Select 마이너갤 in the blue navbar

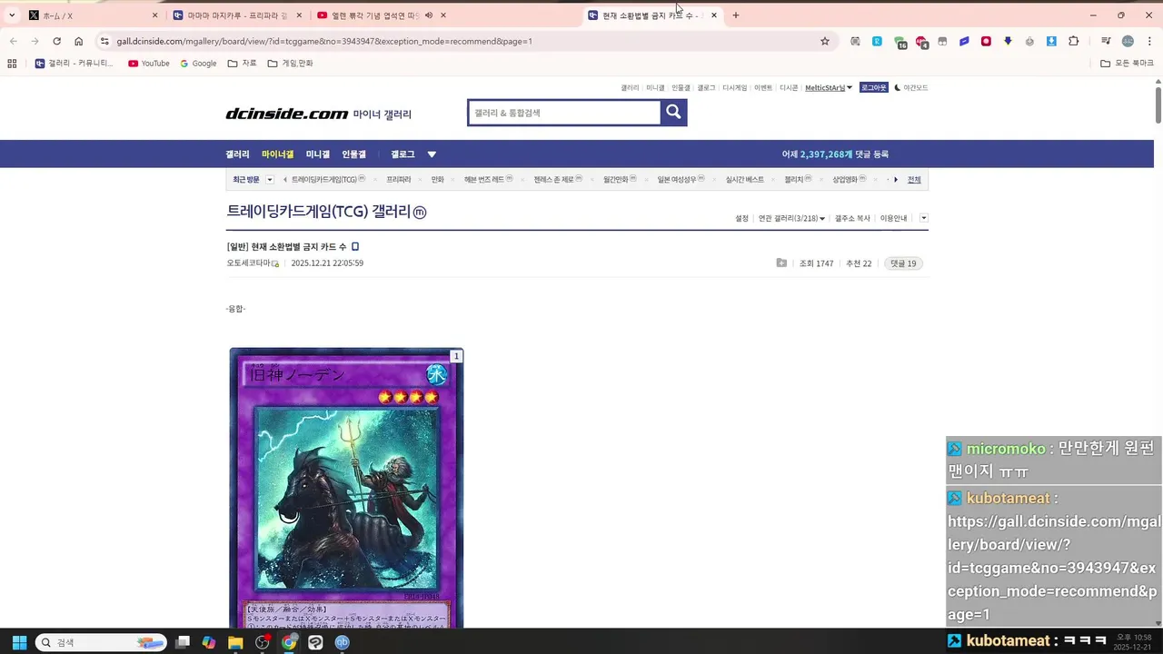[x=278, y=154]
